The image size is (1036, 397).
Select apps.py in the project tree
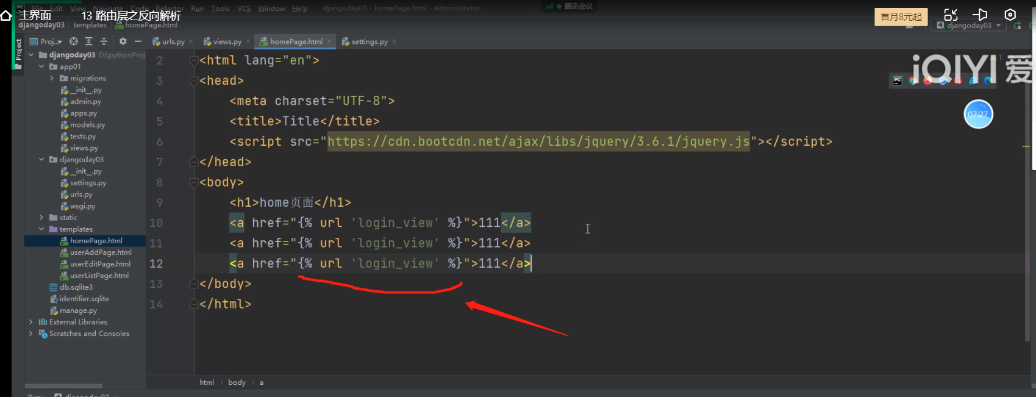click(79, 113)
